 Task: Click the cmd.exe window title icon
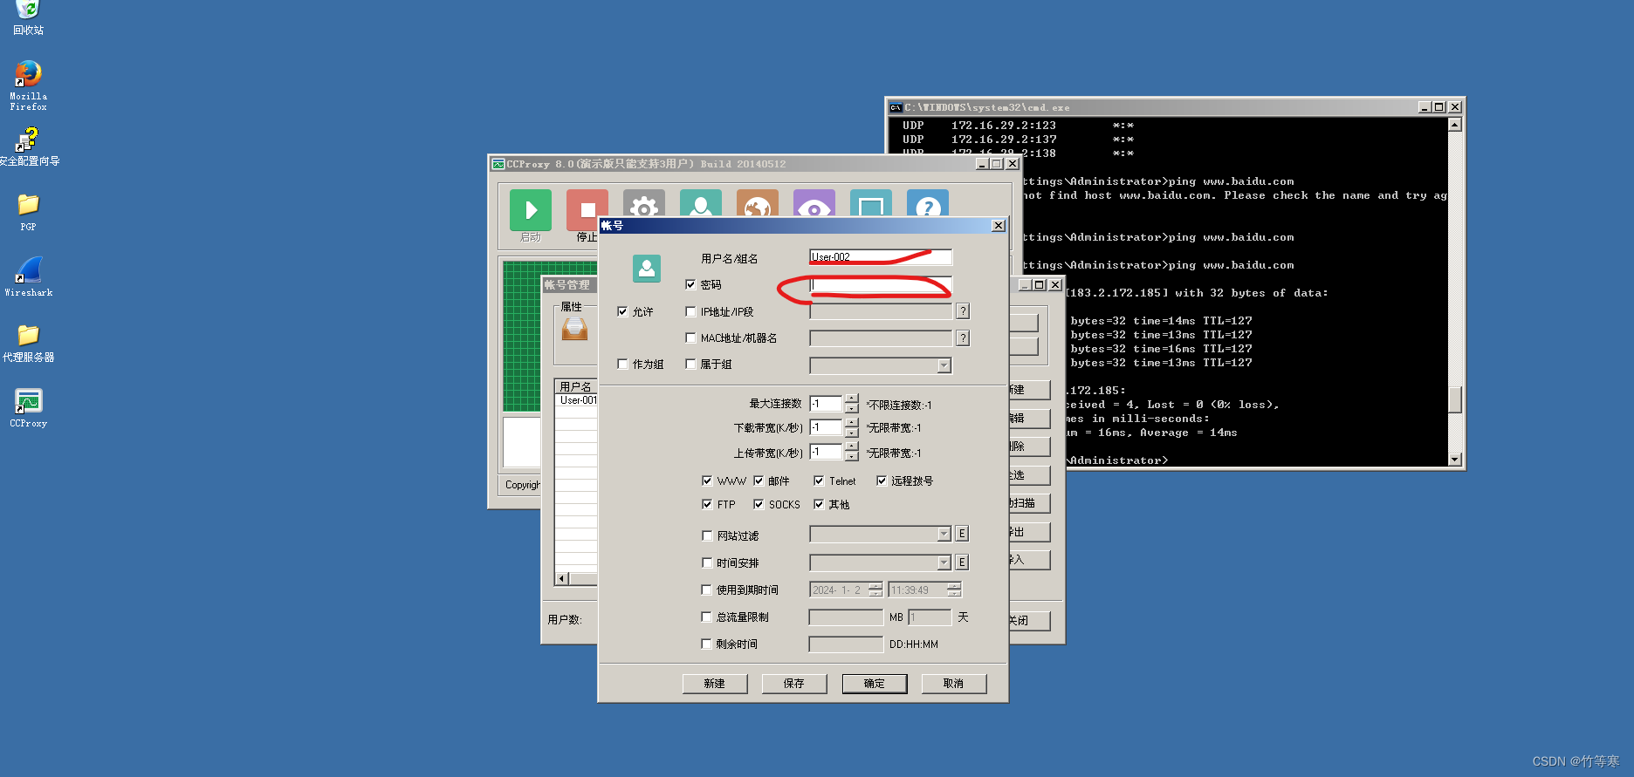tap(896, 107)
